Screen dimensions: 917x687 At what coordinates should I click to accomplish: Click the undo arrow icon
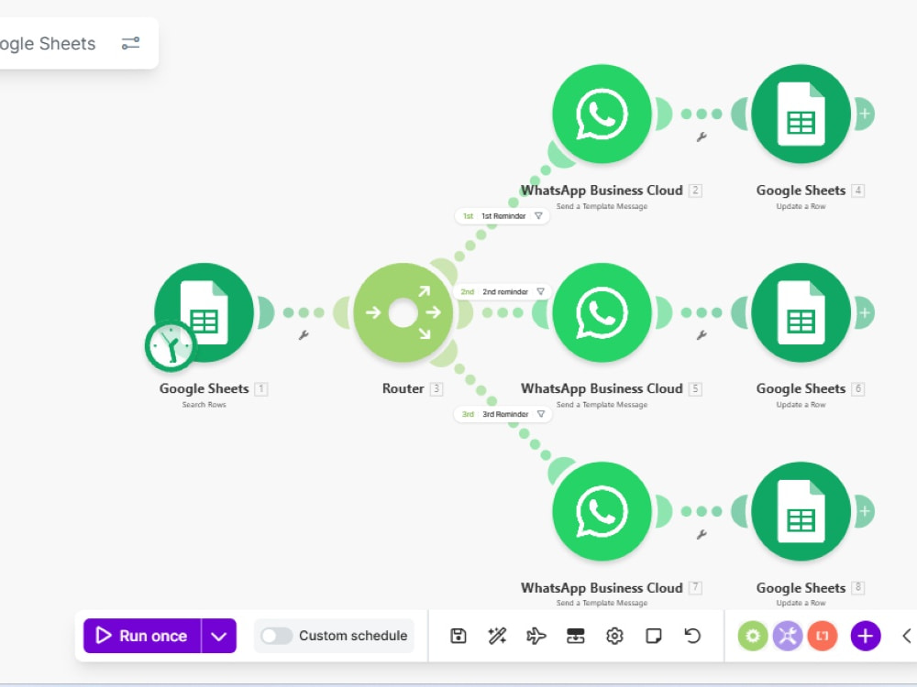(x=692, y=636)
